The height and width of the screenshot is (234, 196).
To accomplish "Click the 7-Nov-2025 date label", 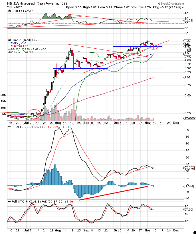I will (x=15, y=7).
